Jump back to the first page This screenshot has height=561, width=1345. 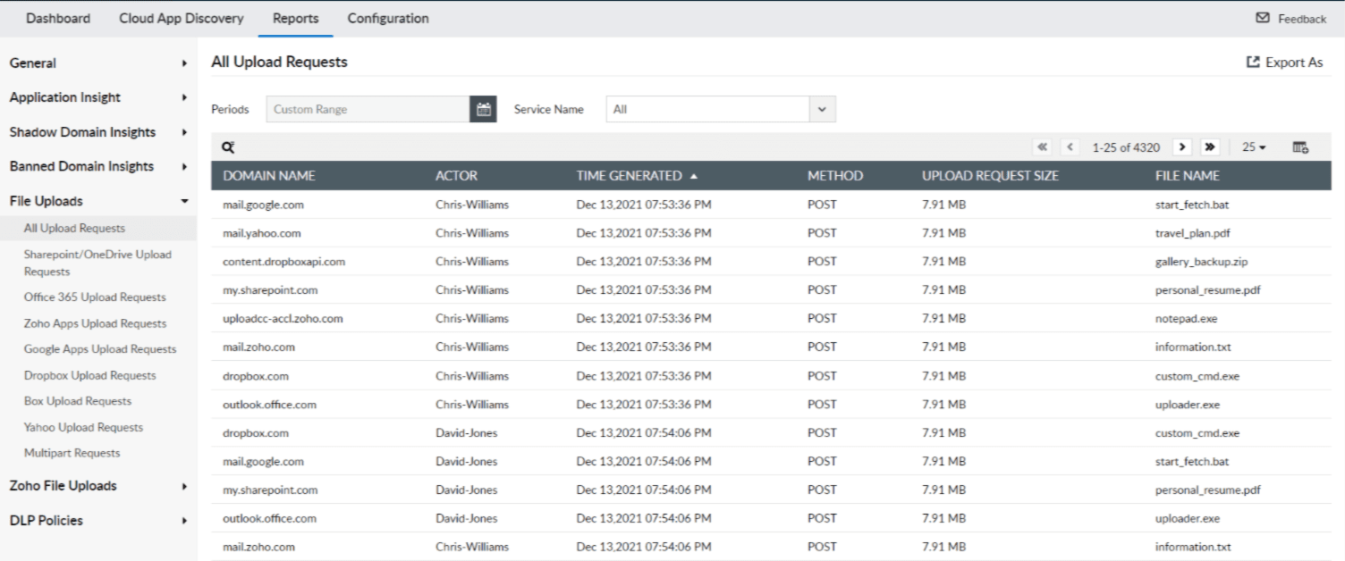1043,147
